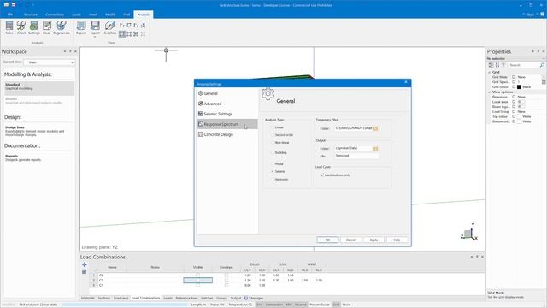Click the Temporary Files folder path field
This screenshot has width=547, height=308.
353,128
